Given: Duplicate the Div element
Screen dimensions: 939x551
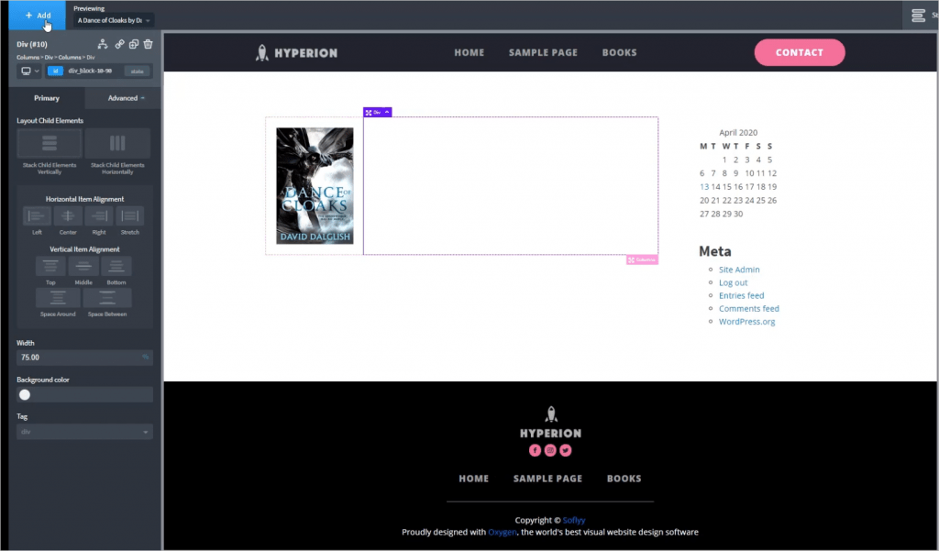Looking at the screenshot, I should pos(134,44).
